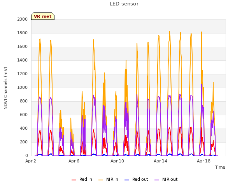Toggle the Red out legend entry

(x=136, y=179)
